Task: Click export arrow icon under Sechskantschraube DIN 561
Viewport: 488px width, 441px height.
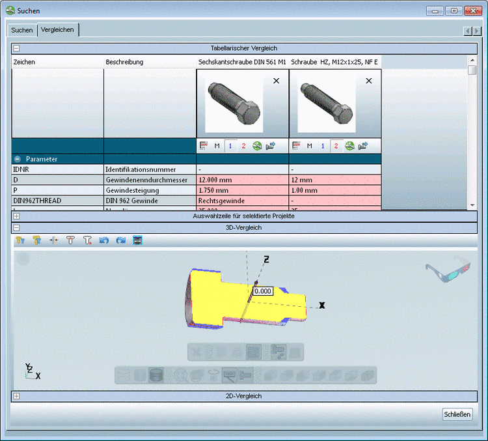Action: click(x=271, y=146)
